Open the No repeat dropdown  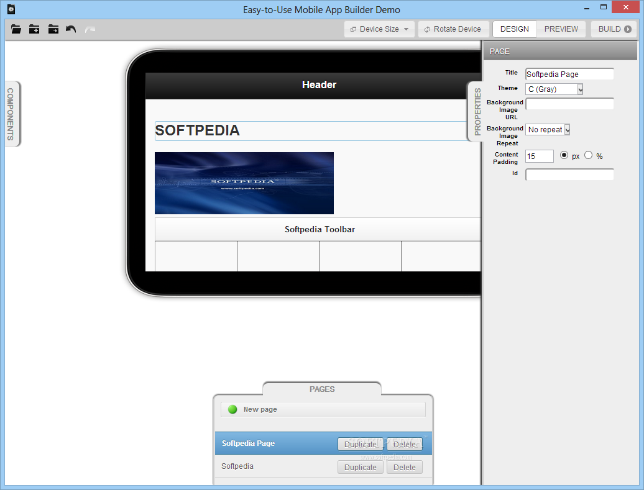tap(548, 130)
